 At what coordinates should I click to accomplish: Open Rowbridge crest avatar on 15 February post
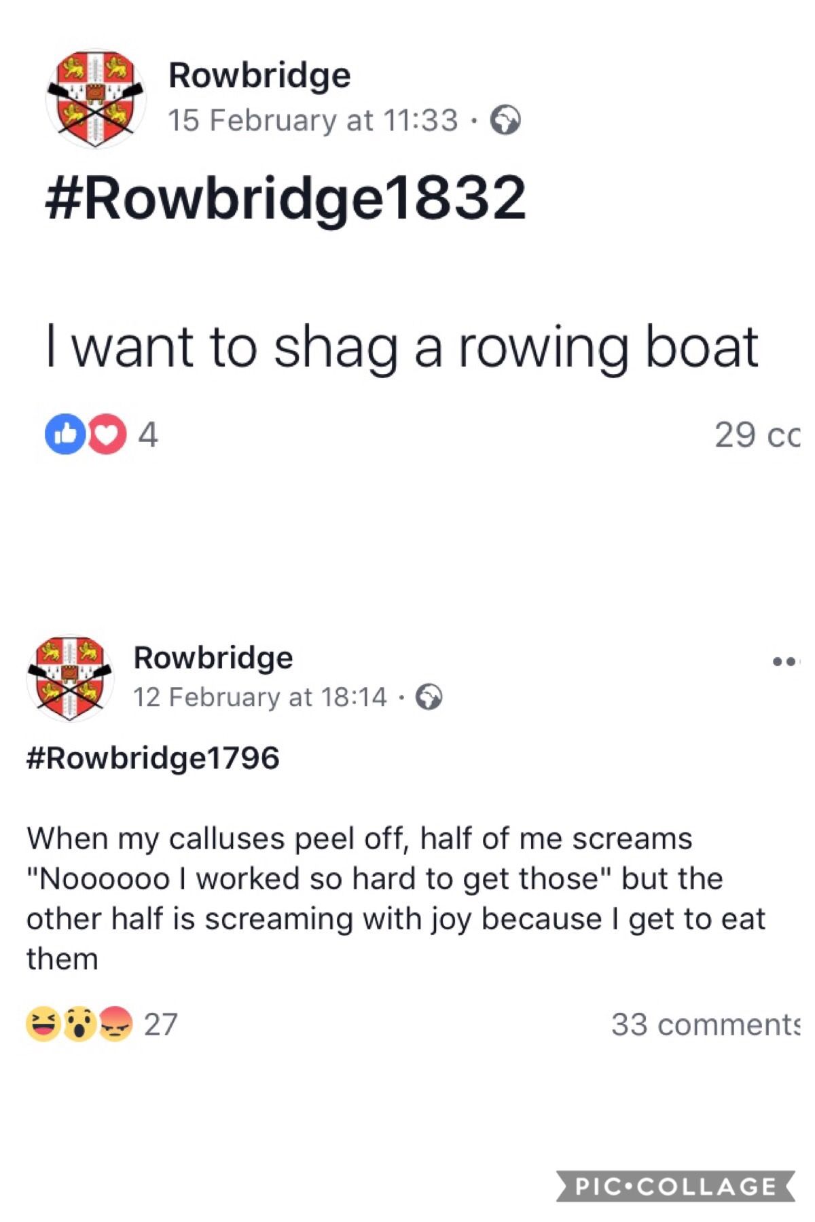coord(96,98)
